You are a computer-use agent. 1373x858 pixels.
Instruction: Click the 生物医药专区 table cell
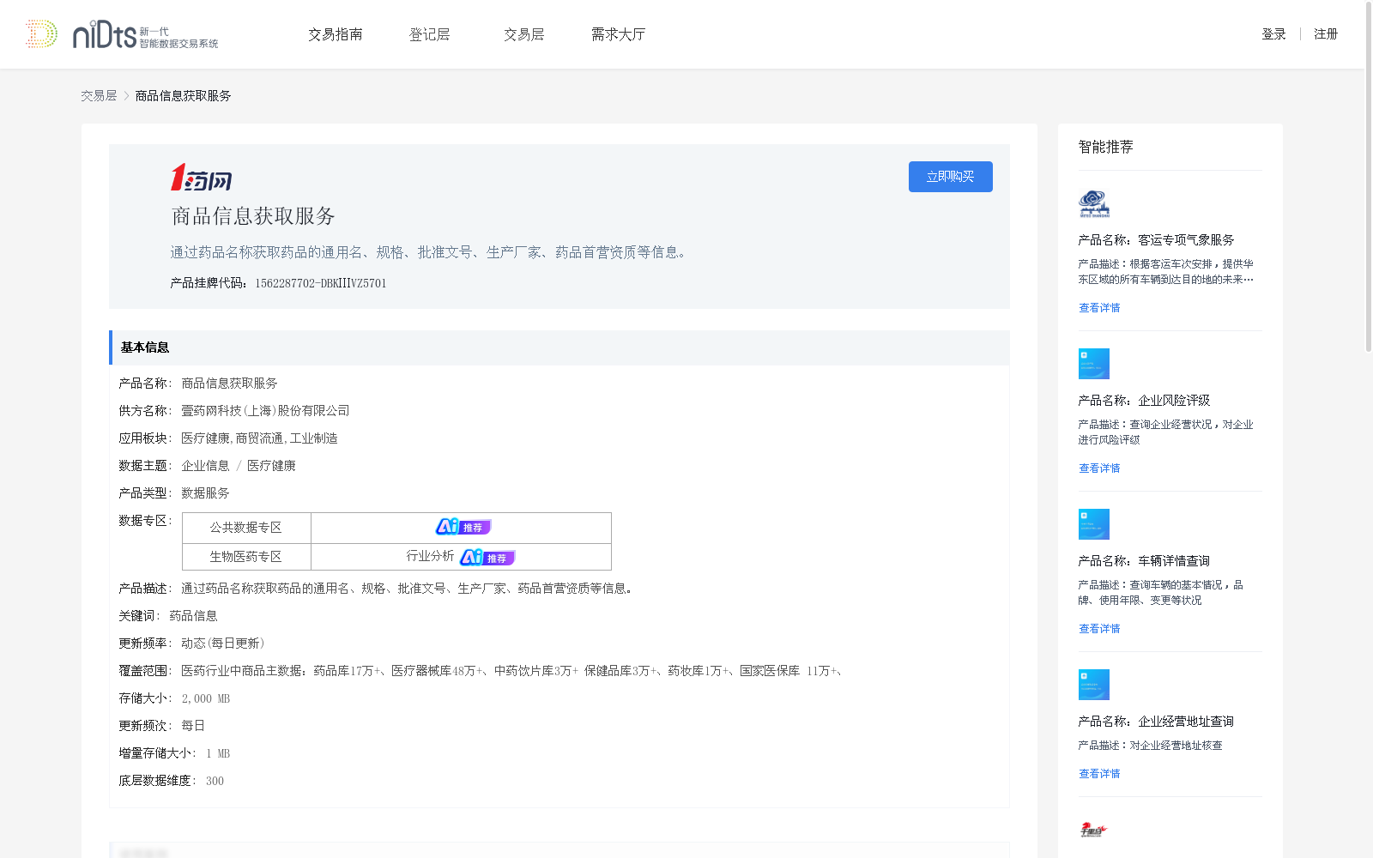(x=246, y=557)
